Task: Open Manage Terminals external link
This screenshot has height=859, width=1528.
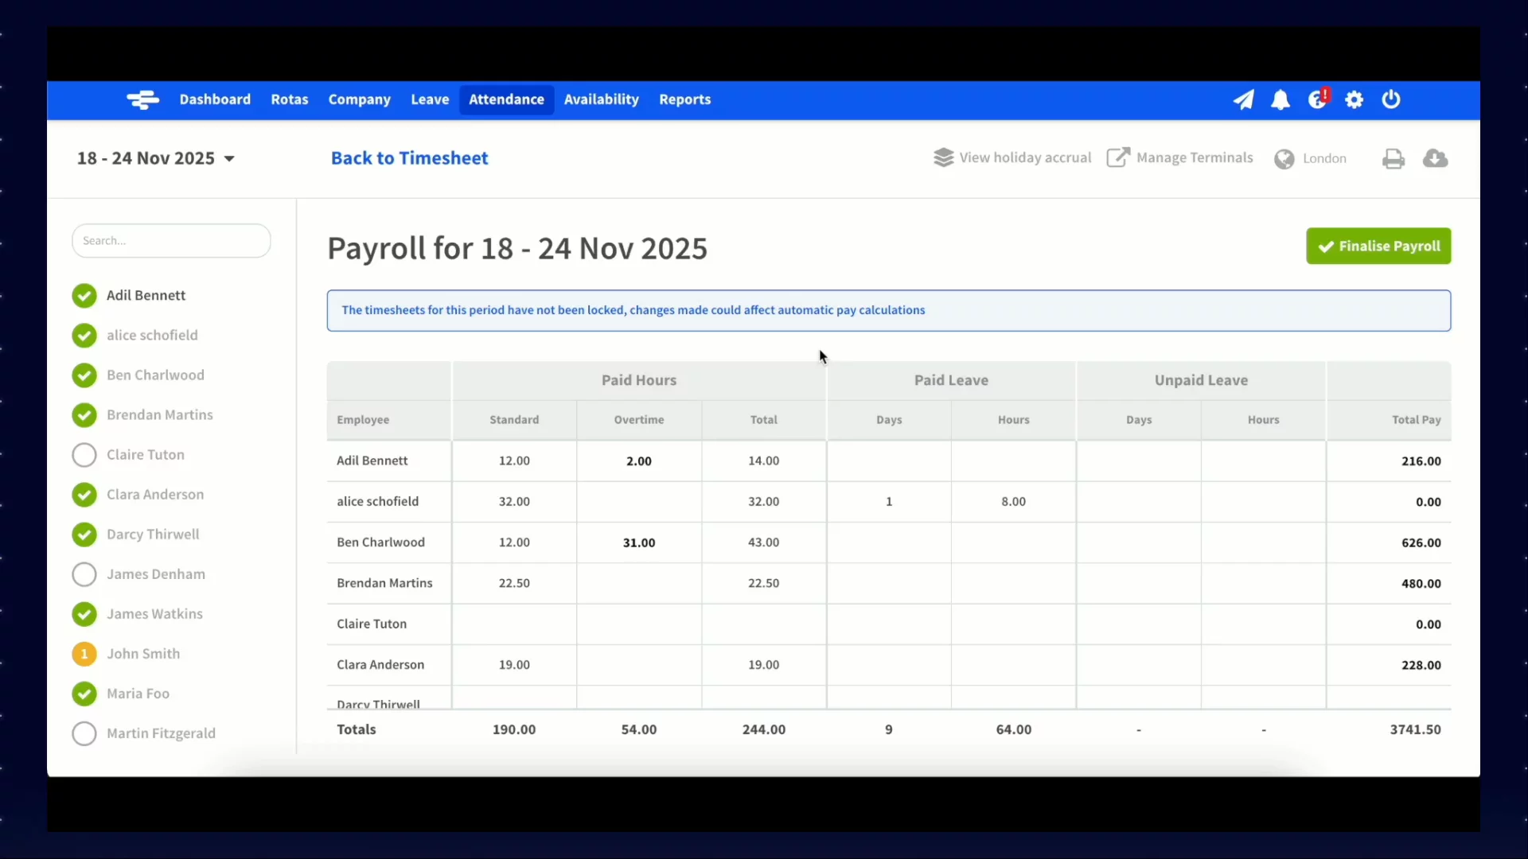Action: (x=1179, y=157)
